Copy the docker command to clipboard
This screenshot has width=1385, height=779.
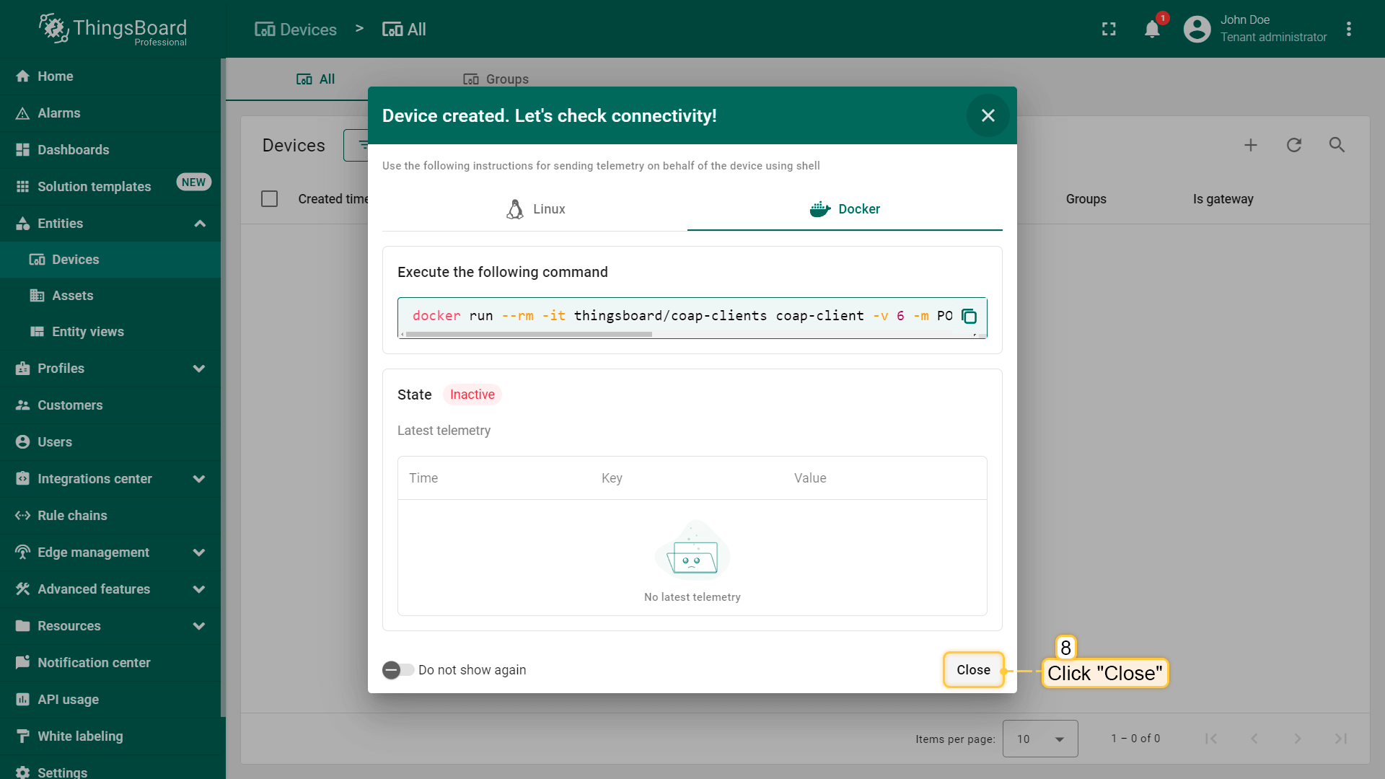click(969, 317)
